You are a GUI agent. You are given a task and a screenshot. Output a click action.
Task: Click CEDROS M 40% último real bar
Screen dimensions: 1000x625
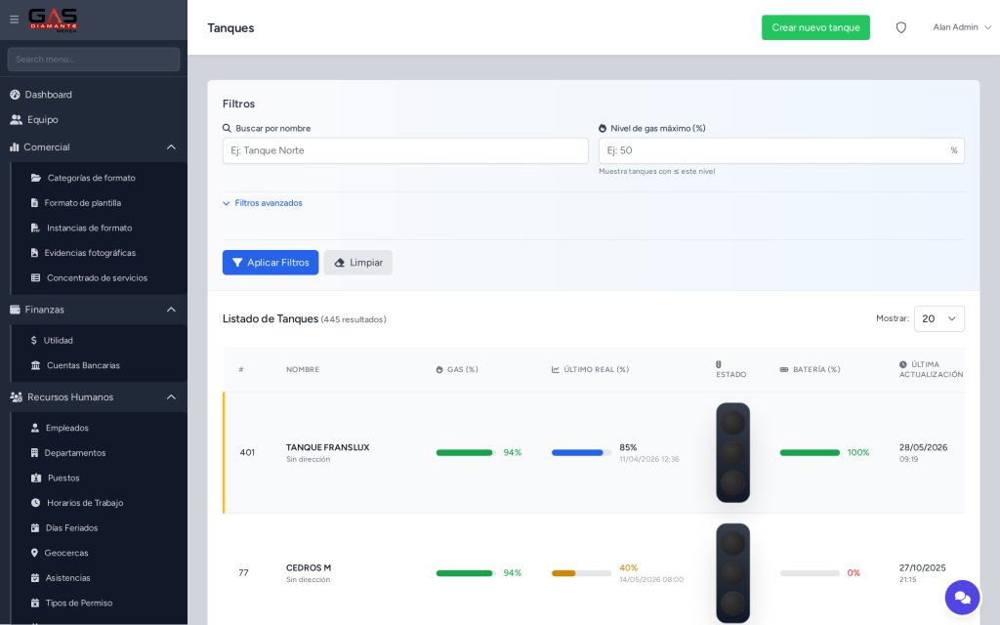581,573
